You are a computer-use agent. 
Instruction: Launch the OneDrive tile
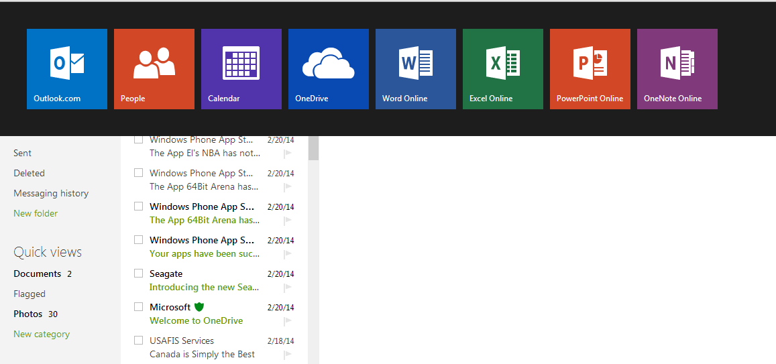click(x=328, y=69)
